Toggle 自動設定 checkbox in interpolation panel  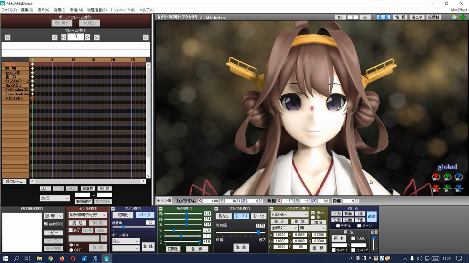coord(46,224)
